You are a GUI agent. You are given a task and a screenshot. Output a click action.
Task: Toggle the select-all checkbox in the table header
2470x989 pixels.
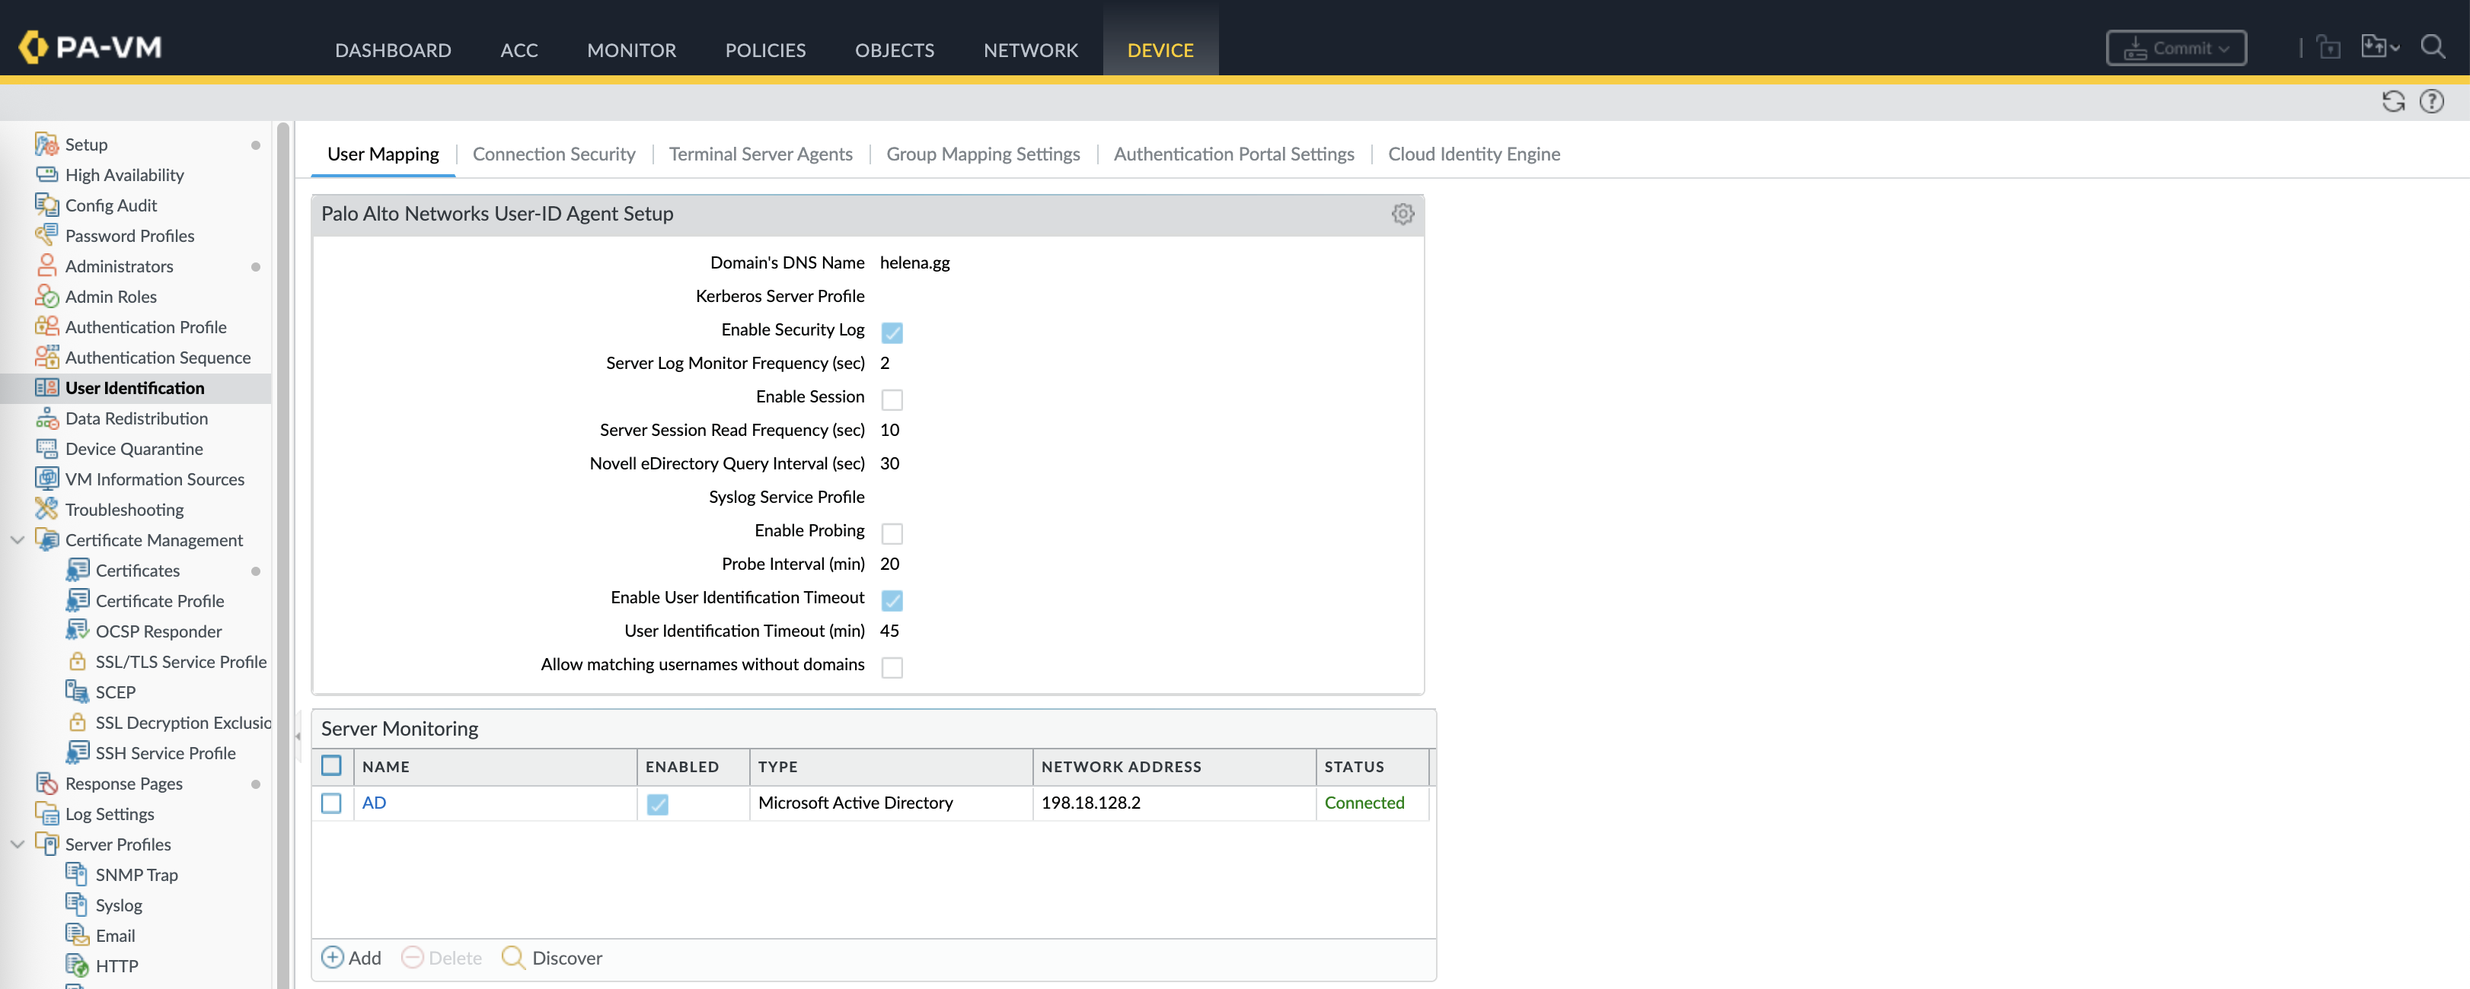(332, 765)
